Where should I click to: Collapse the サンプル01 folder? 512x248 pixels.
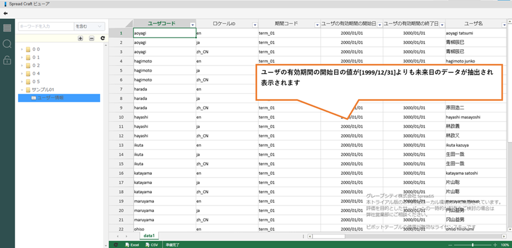click(x=22, y=90)
